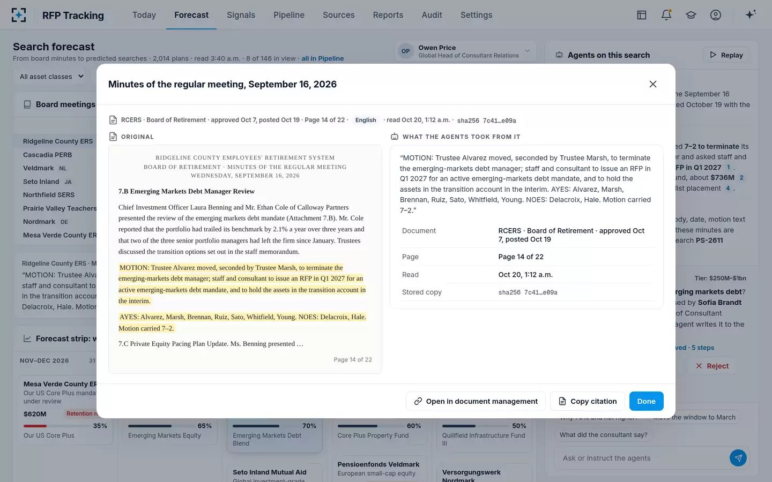Copy citation from the minutes dialog
Viewport: 772px width, 482px height.
click(x=588, y=401)
